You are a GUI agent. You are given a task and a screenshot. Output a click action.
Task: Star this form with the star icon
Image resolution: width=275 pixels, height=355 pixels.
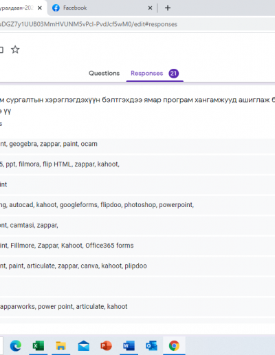[15, 50]
